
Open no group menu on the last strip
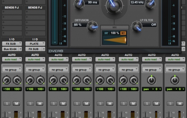(x=175, y=70)
